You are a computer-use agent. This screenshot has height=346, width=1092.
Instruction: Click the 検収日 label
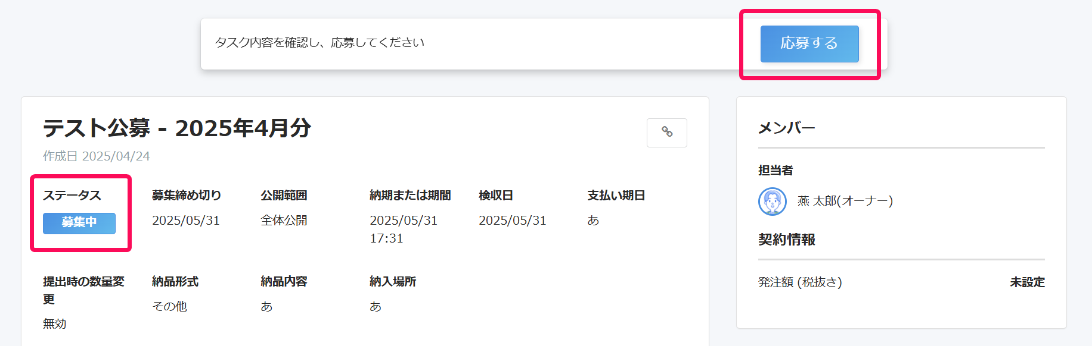(x=496, y=196)
